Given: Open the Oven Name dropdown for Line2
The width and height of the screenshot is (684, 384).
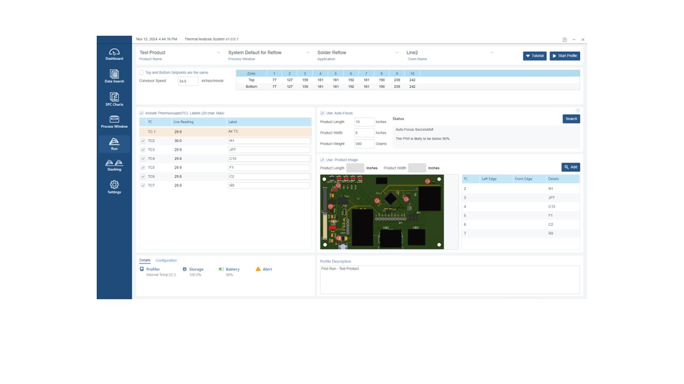Looking at the screenshot, I should pos(491,52).
